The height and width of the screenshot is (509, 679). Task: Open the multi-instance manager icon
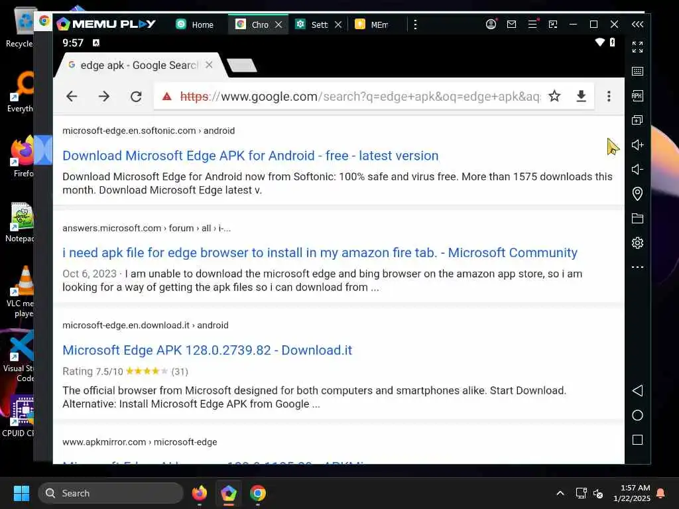click(x=637, y=120)
